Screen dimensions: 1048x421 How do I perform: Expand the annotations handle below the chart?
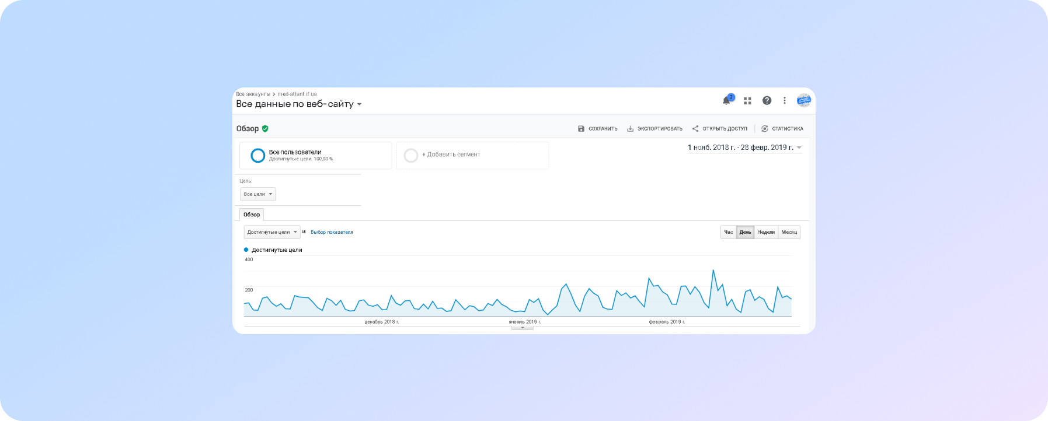click(523, 328)
